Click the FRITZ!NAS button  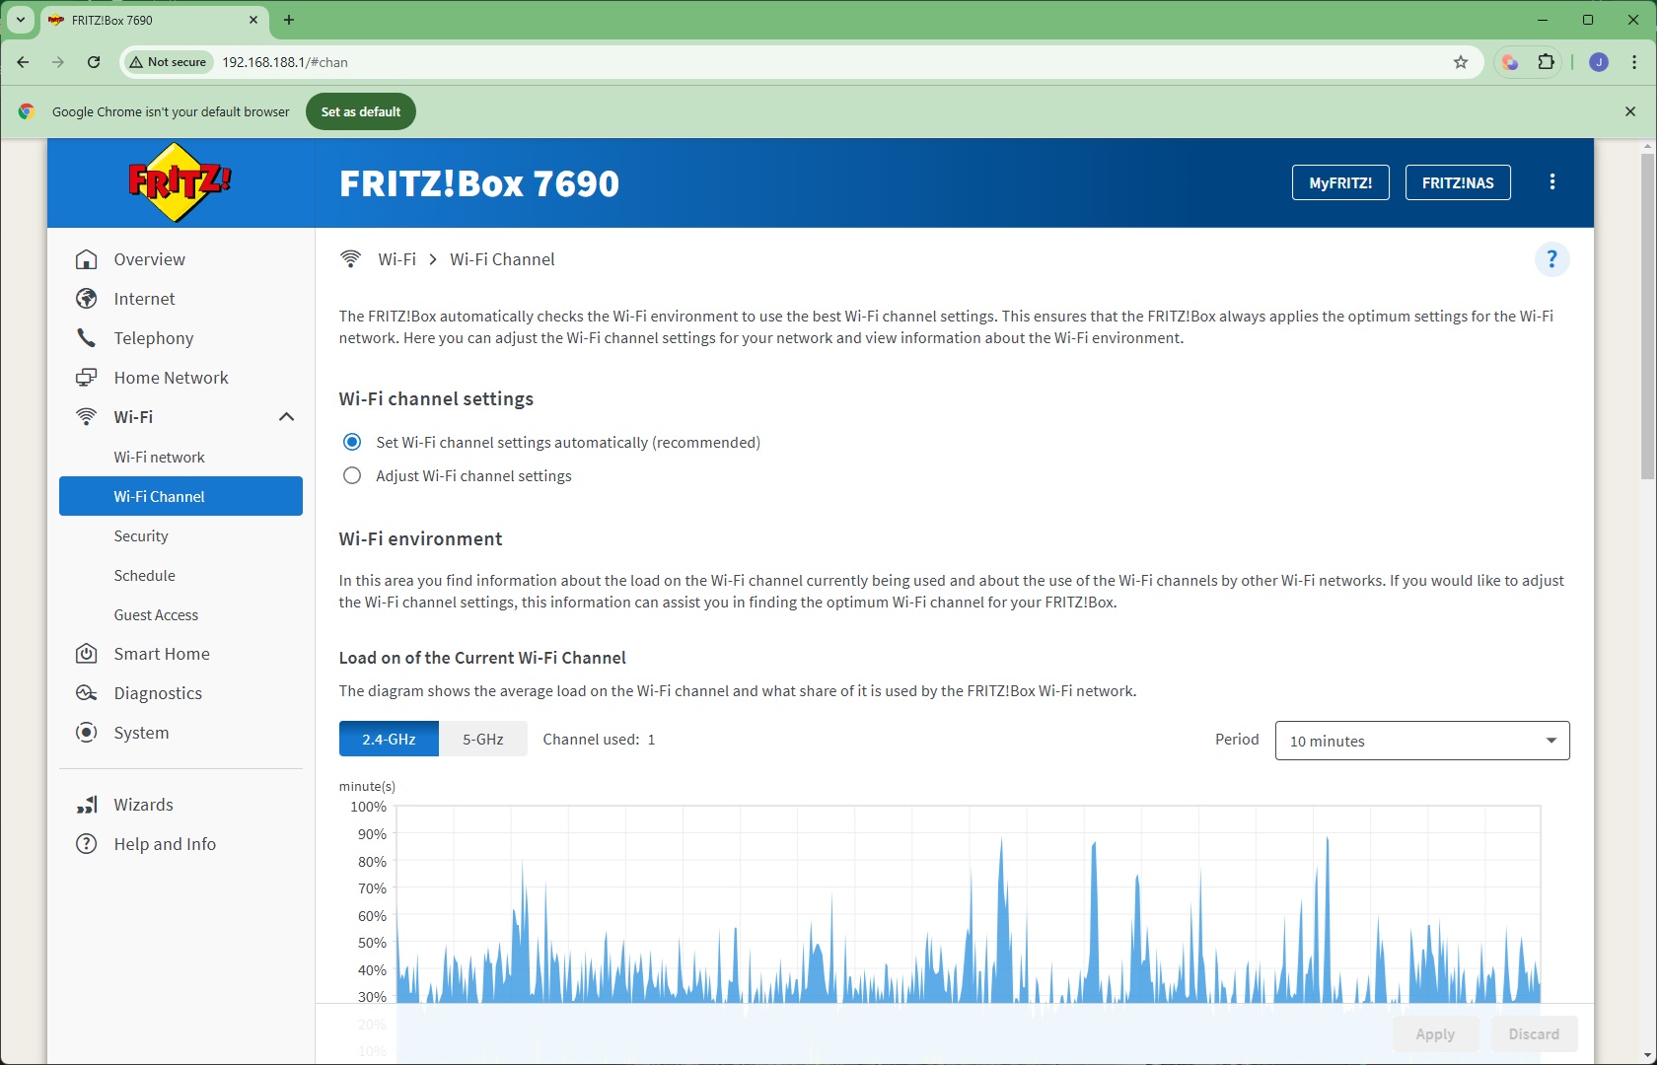1458,182
